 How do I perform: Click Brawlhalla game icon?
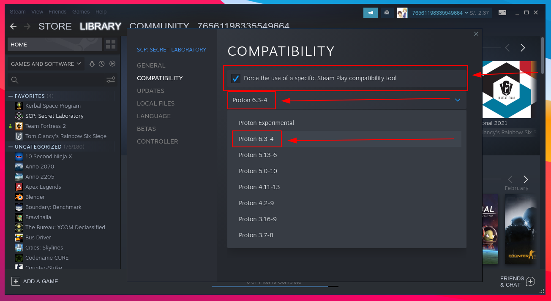tap(19, 217)
